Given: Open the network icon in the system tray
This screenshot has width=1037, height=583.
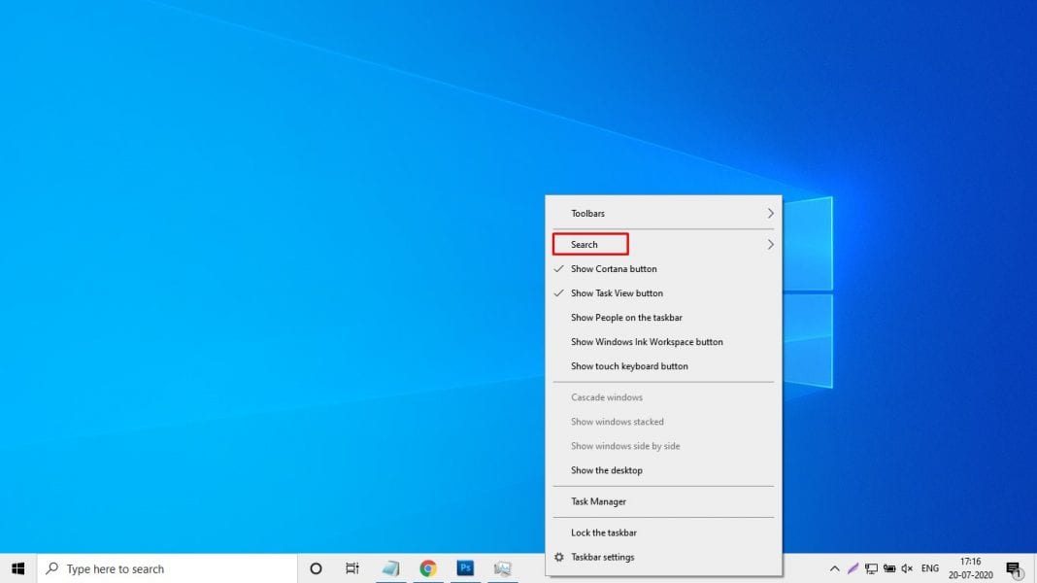Looking at the screenshot, I should [x=871, y=568].
